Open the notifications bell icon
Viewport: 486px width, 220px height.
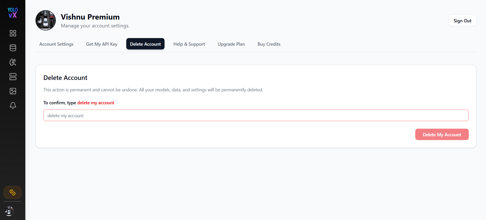point(13,106)
